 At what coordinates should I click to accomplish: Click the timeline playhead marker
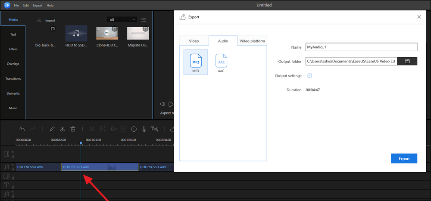[x=81, y=143]
